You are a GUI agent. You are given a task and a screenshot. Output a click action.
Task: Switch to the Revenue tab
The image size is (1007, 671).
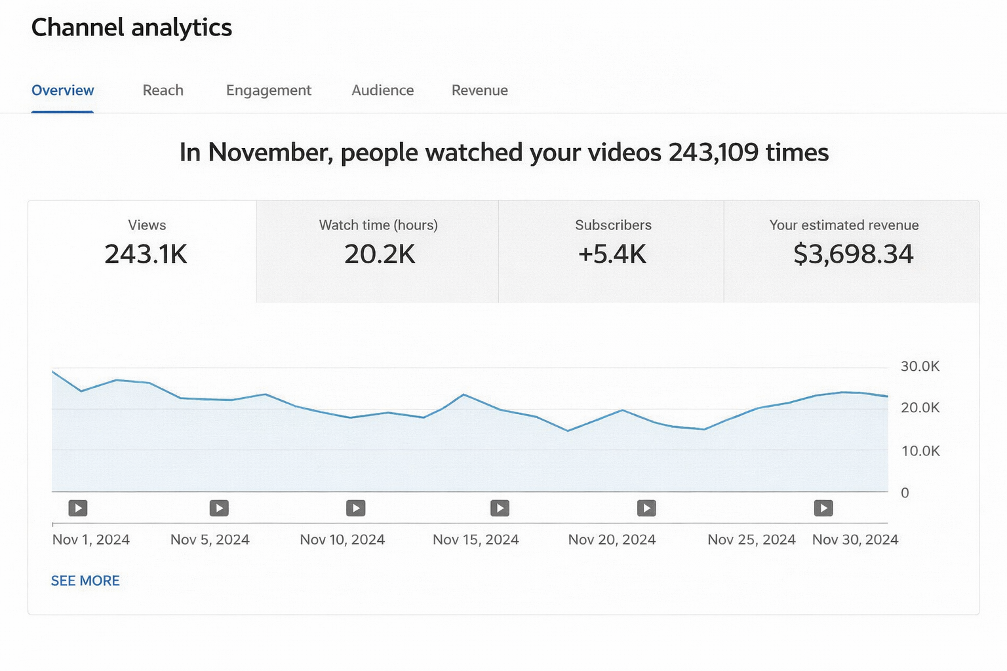coord(480,90)
